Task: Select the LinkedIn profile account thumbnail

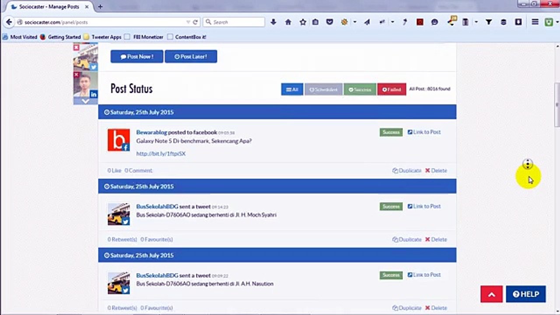Action: point(85,84)
